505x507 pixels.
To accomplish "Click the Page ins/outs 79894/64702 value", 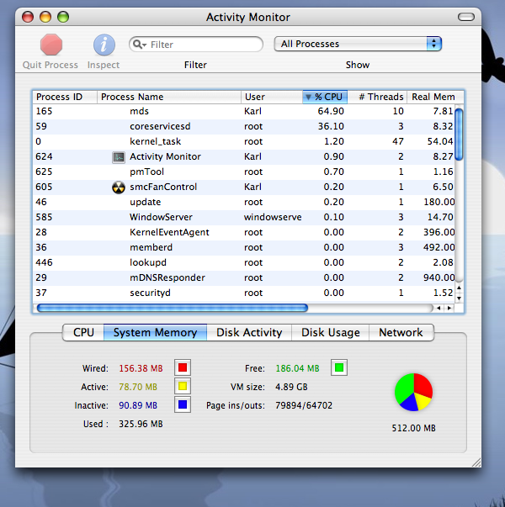I will [x=304, y=405].
